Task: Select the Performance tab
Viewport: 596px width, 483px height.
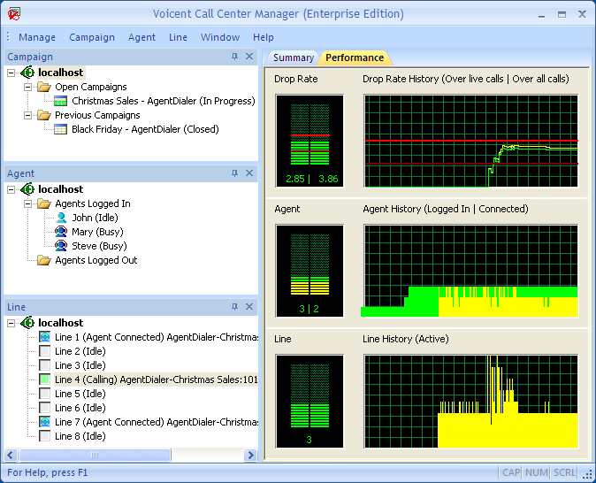Action: [x=355, y=57]
